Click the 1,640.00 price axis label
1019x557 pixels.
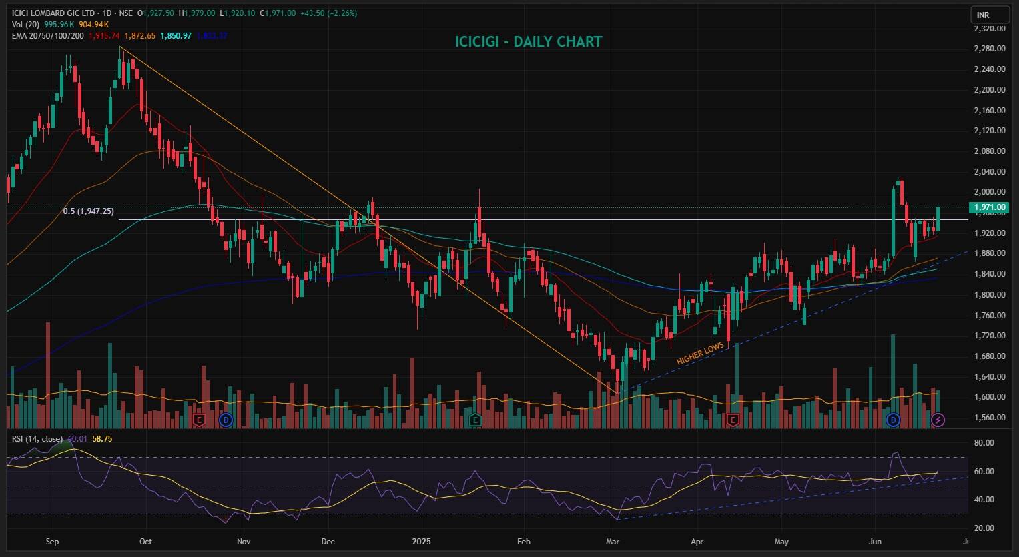(990, 377)
